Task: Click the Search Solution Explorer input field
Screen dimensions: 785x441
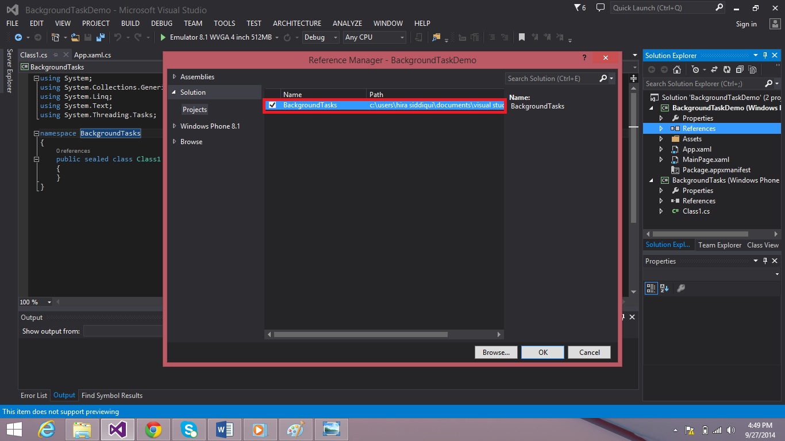Action: point(705,84)
